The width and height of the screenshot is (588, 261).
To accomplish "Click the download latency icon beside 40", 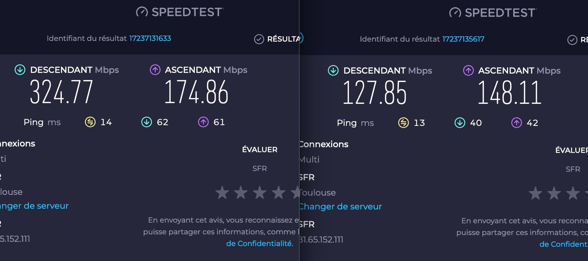I will [x=460, y=123].
